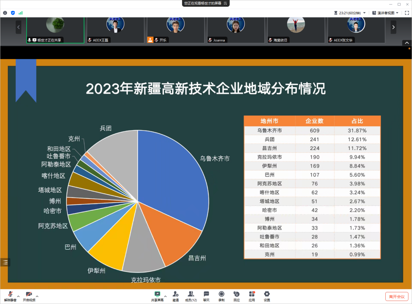The width and height of the screenshot is (412, 304).
Task: Start recording with the 录制 button
Action: click(221, 296)
